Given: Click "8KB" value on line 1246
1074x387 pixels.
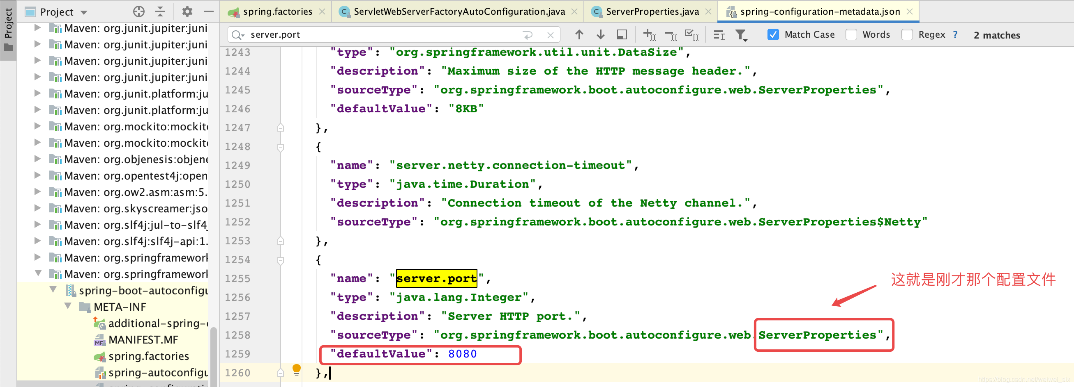Looking at the screenshot, I should coord(466,109).
